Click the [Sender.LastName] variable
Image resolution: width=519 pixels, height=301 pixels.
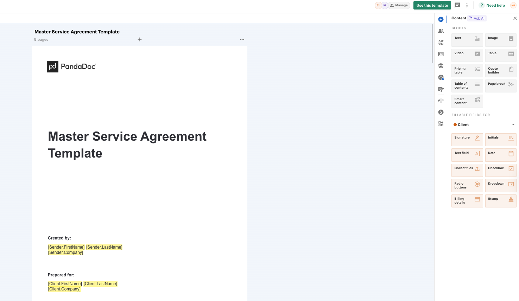tap(104, 247)
